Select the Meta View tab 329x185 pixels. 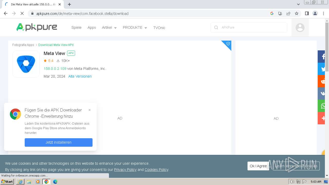tap(33, 4)
